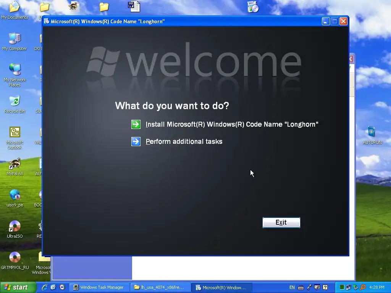Click the green Task Manager CPU tray icon
Screen dimensions: 391x293
[342, 287]
